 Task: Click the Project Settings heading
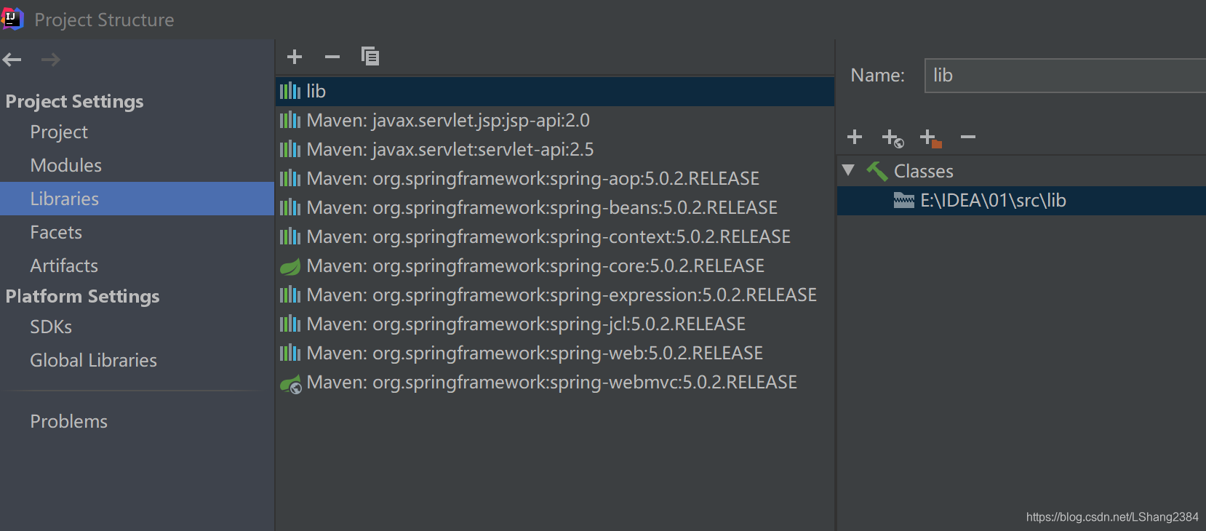(74, 101)
